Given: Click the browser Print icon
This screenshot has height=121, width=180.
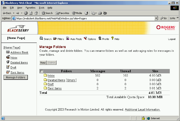Looking at the screenshot, I should (100, 13).
